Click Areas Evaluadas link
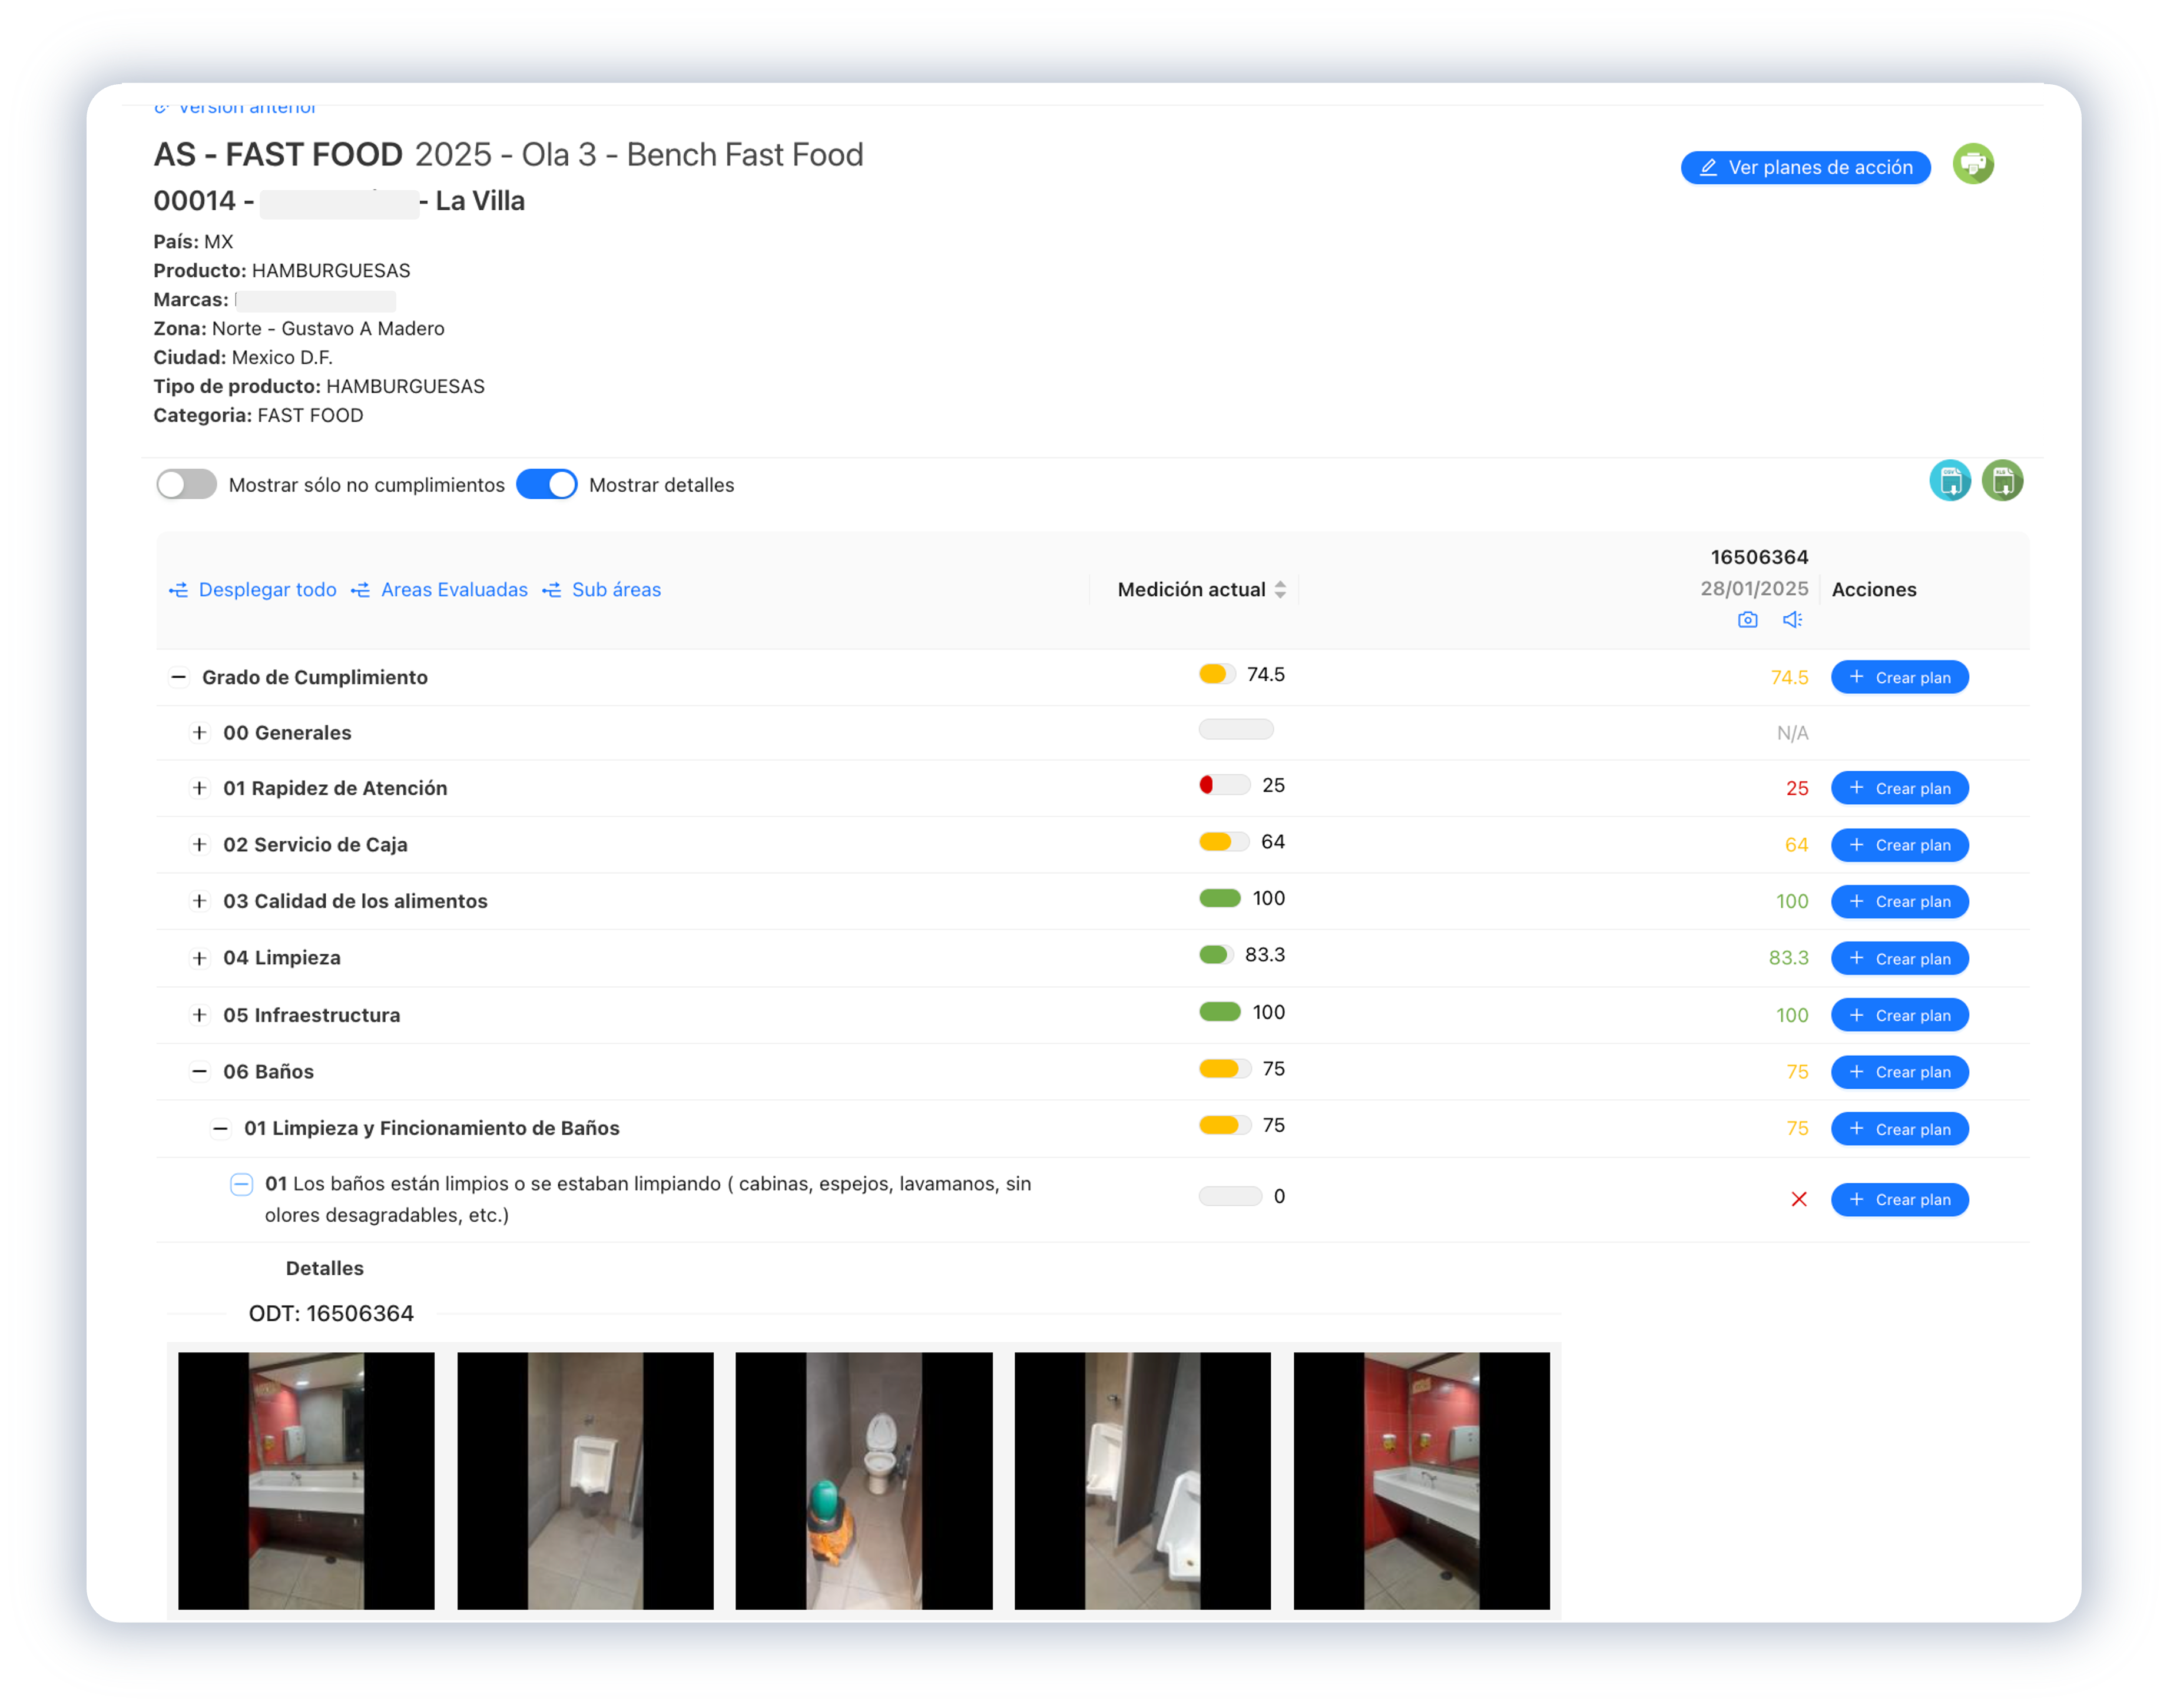 coord(440,590)
